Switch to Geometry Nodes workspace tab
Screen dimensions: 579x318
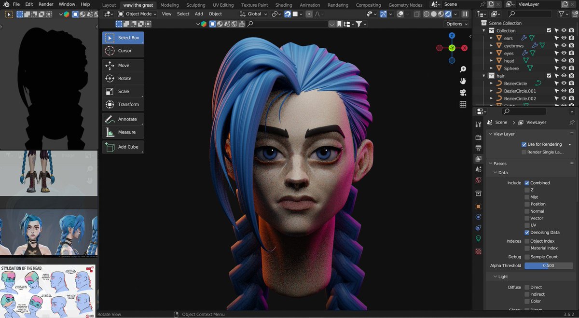tap(405, 5)
